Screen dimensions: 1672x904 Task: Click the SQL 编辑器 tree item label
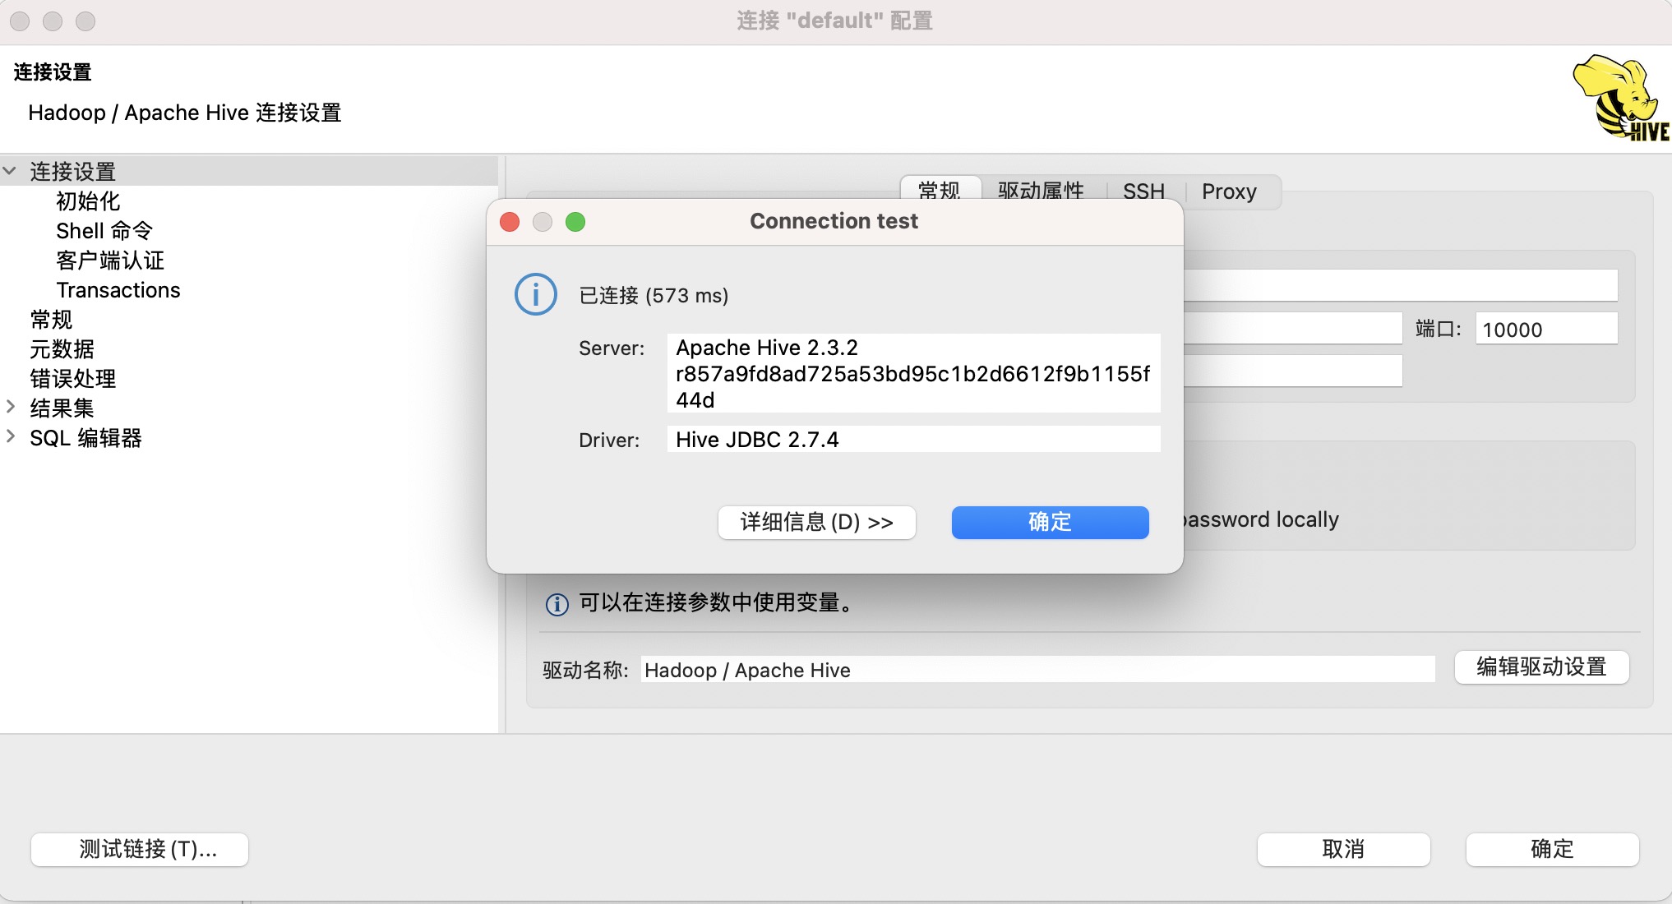tap(85, 438)
